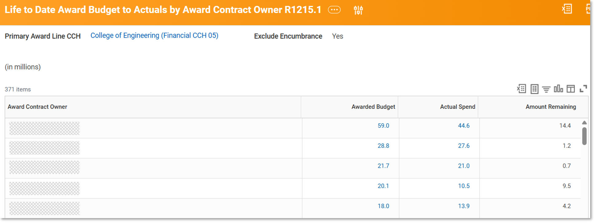Click the Actual Spend column header
Viewport: 596px width, 223px height.
coord(457,107)
